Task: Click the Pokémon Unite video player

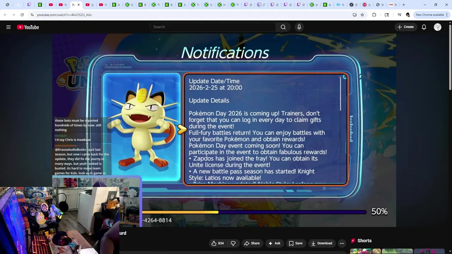Action: (224, 131)
